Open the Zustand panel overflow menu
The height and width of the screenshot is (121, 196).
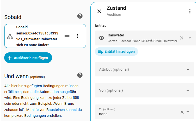(190, 11)
